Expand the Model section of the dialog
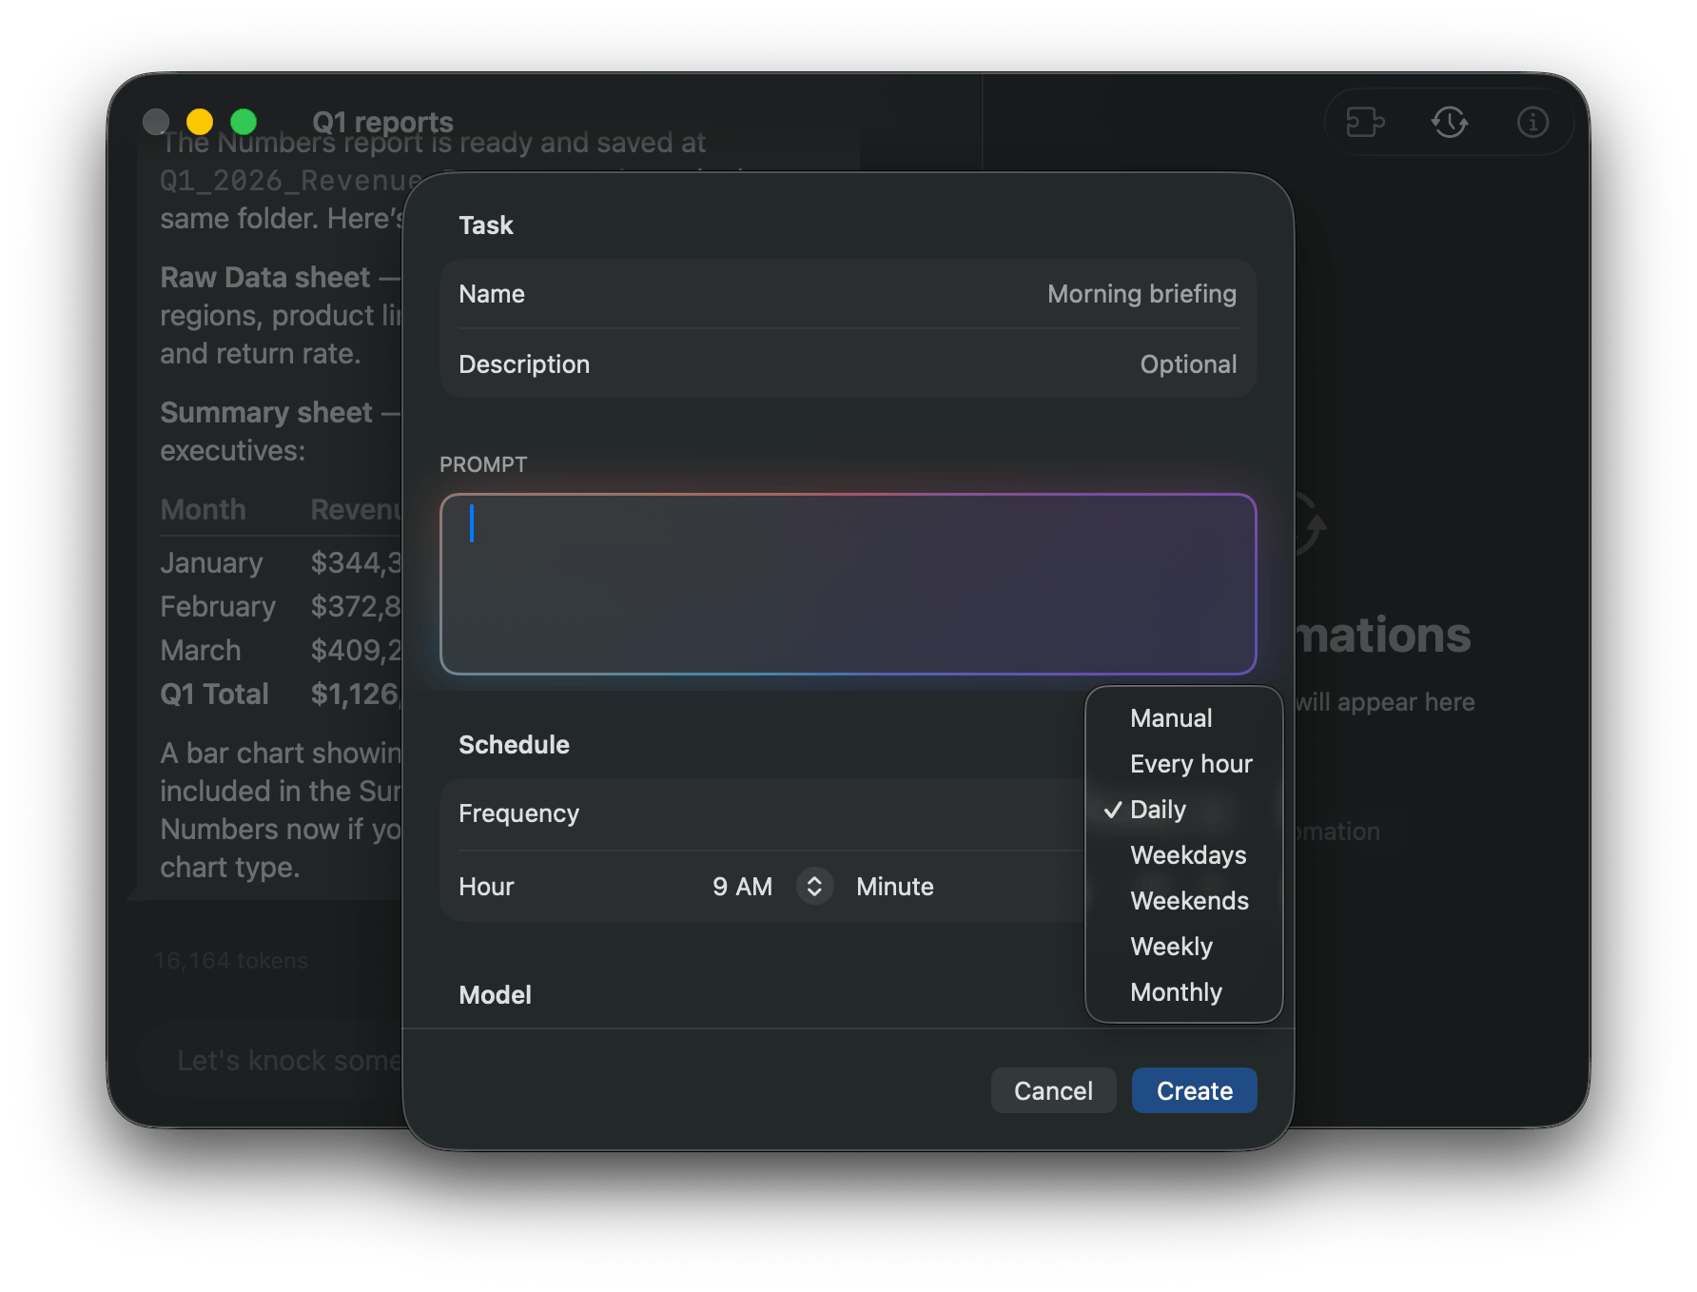1697x1292 pixels. pyautogui.click(x=495, y=994)
